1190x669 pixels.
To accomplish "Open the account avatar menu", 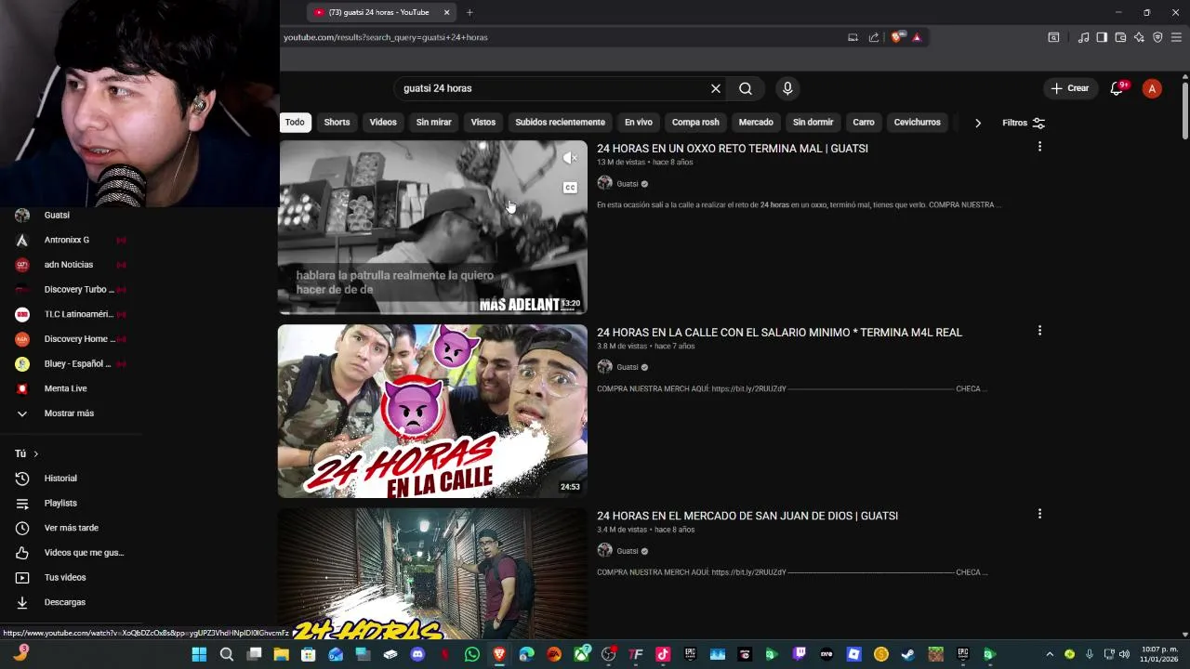I will 1152,88.
